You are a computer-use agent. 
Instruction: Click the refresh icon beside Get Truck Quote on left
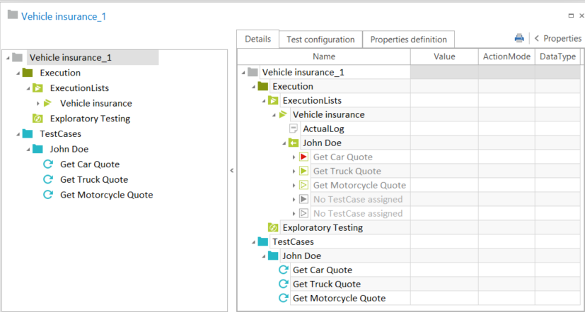coord(48,180)
